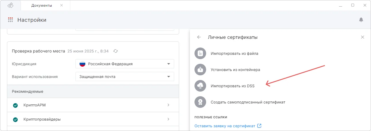Select Импортировать из файла
The image size is (371, 131).
235,53
